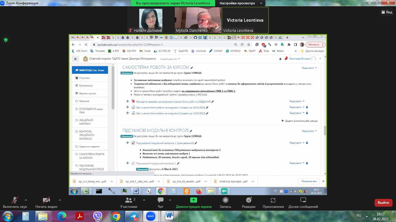This screenshot has width=396, height=222.
Task: Open the Реакции reactions menu
Action: point(249,202)
